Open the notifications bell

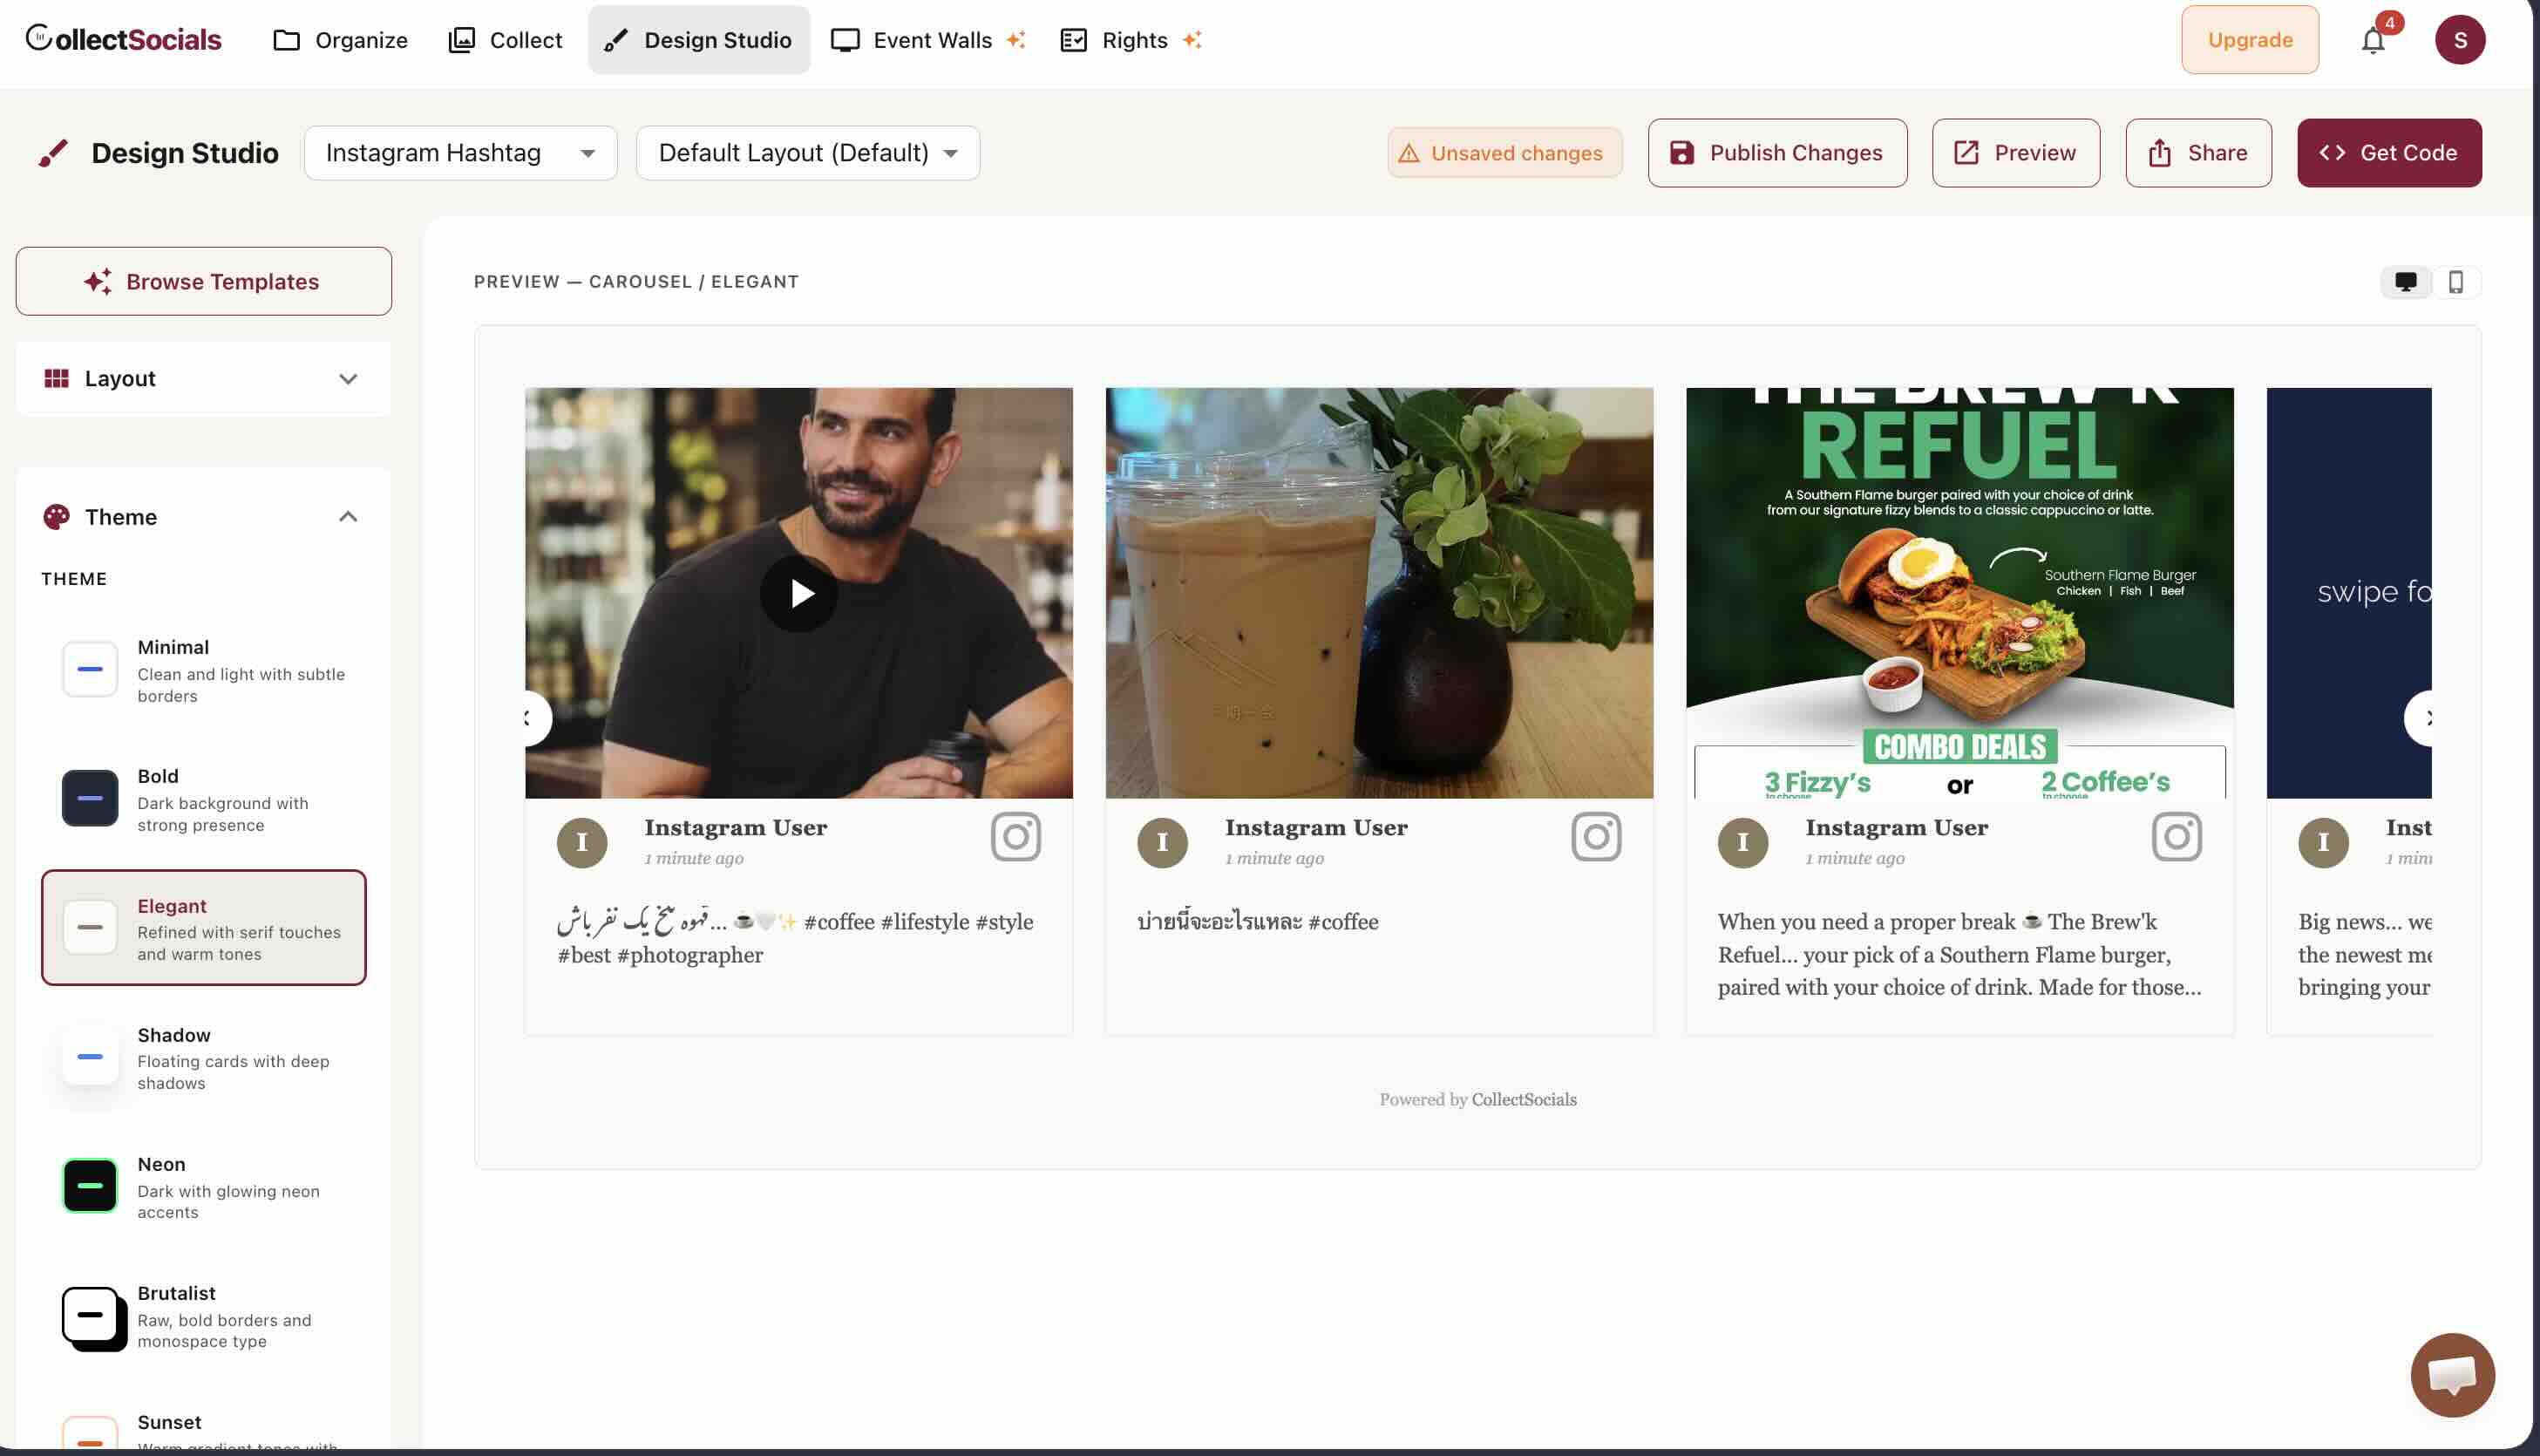pos(2373,40)
